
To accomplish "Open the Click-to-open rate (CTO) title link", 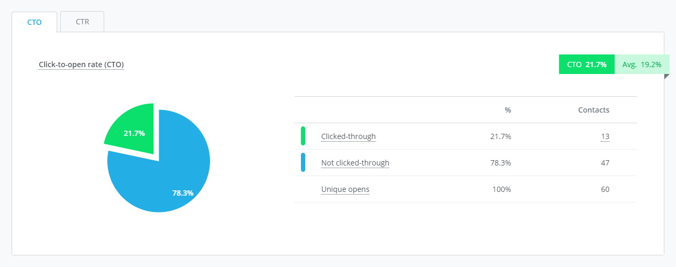I will [81, 65].
